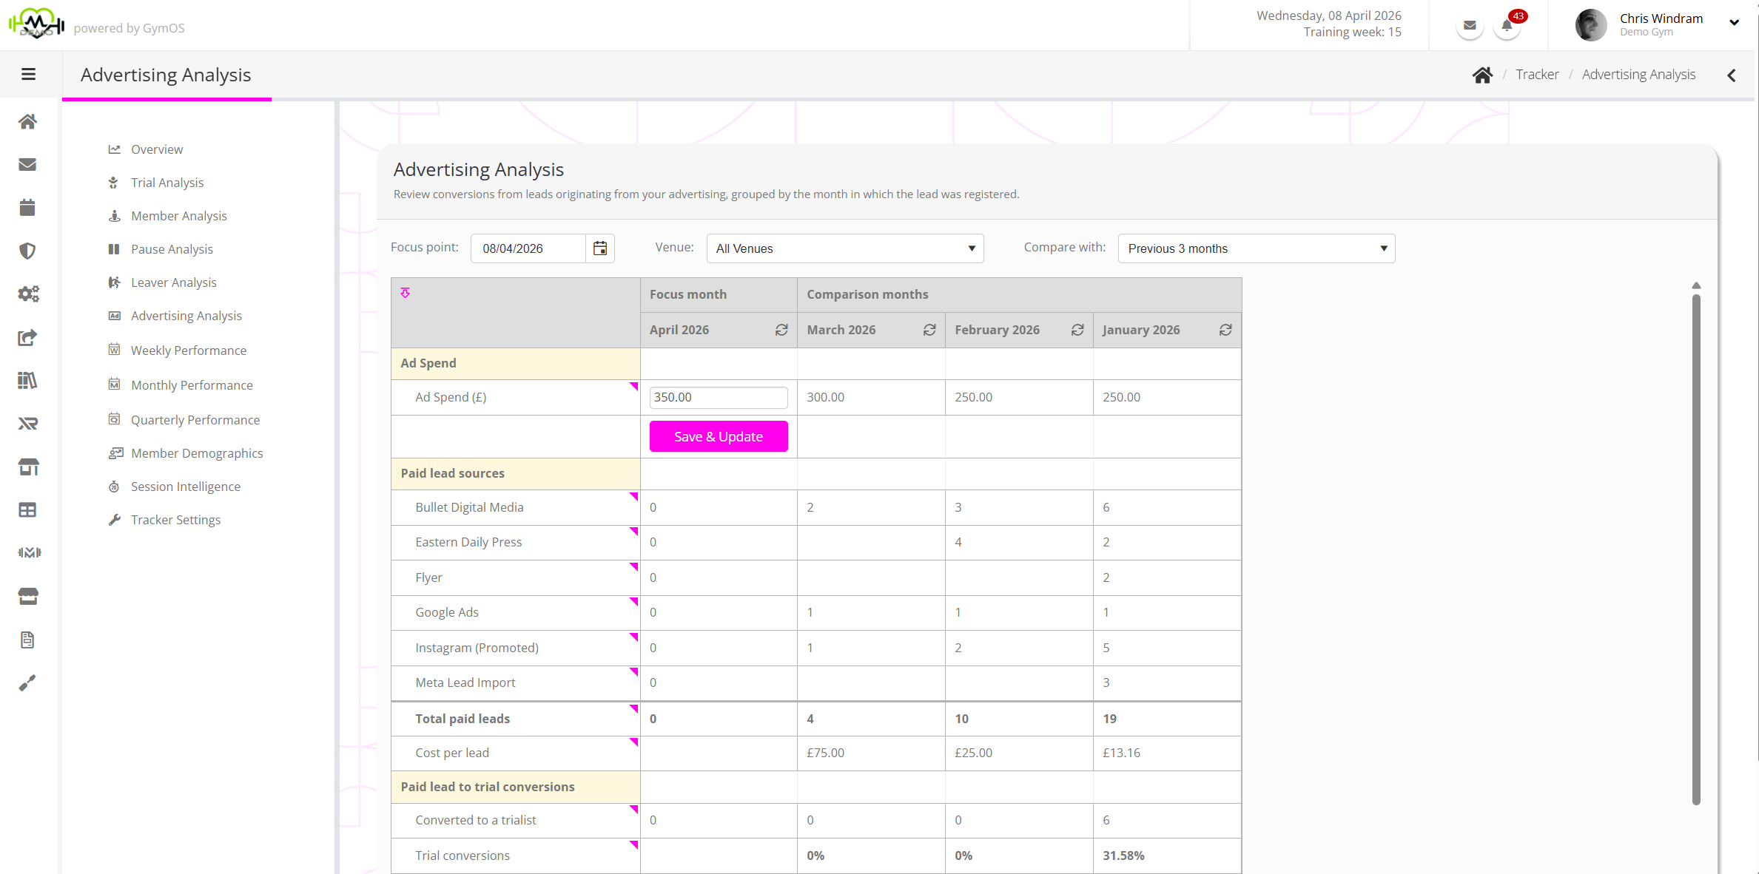Open the notifications bell with badge
Image resolution: width=1759 pixels, height=874 pixels.
point(1507,26)
